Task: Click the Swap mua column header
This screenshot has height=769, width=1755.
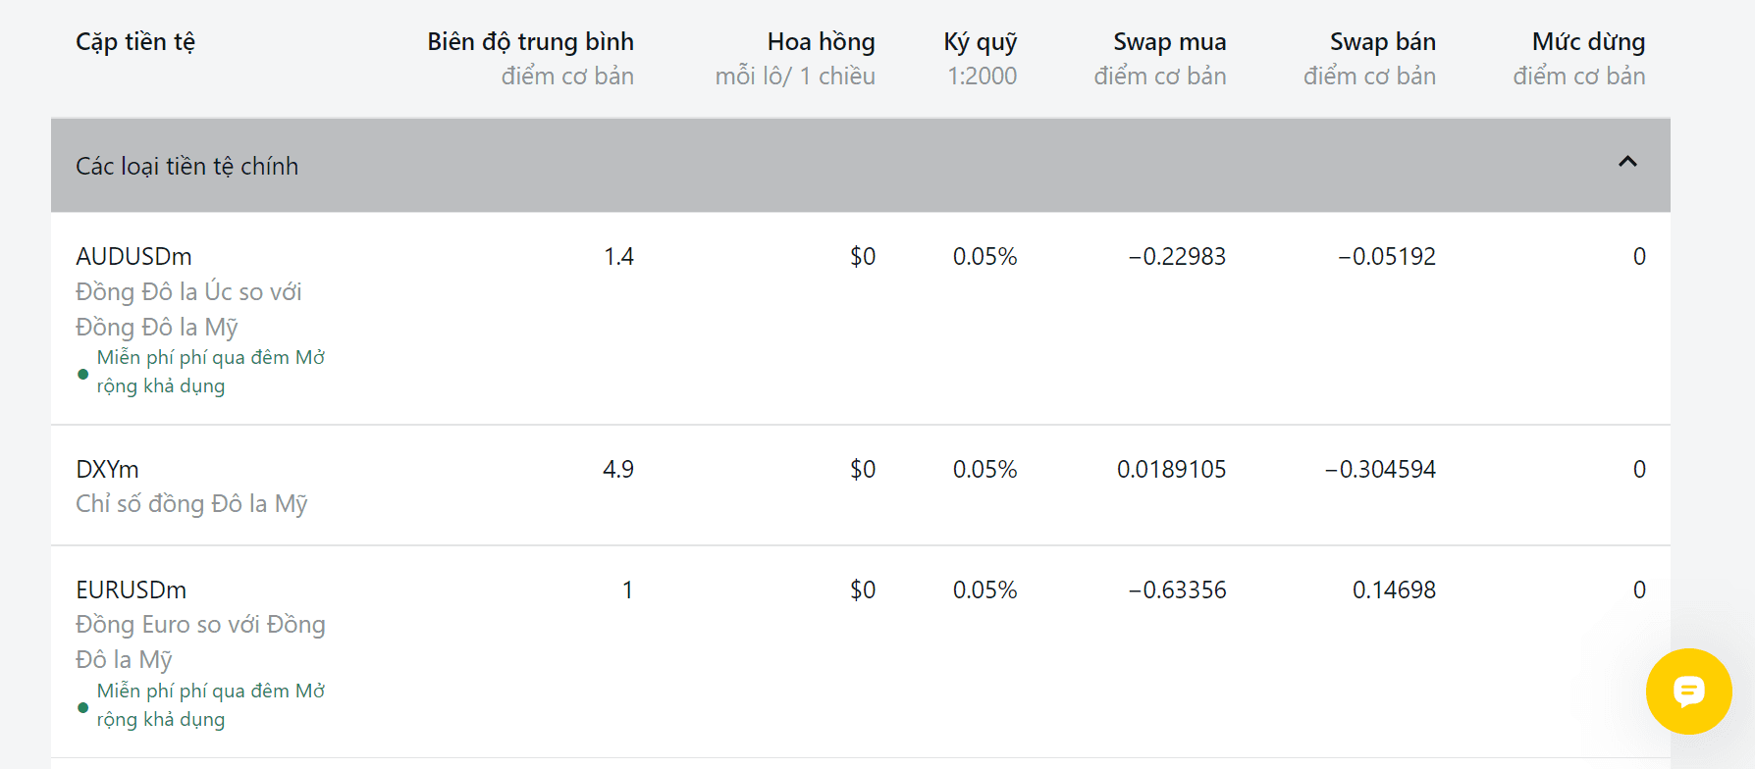Action: 1169,42
